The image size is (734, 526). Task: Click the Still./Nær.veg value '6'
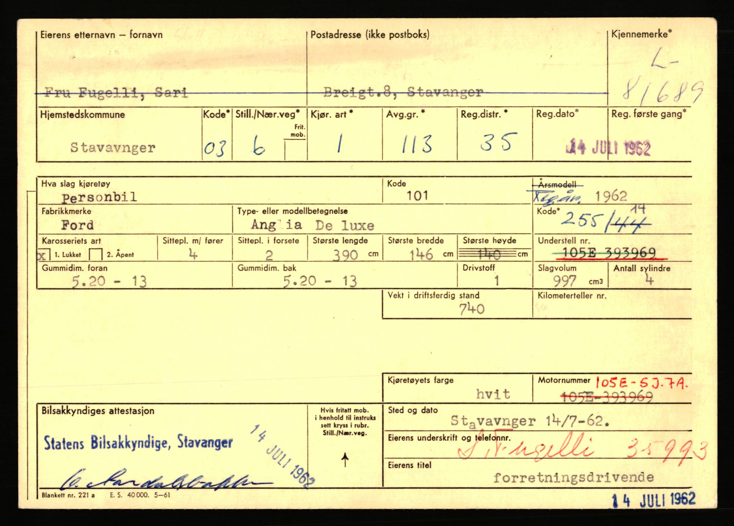coord(258,147)
